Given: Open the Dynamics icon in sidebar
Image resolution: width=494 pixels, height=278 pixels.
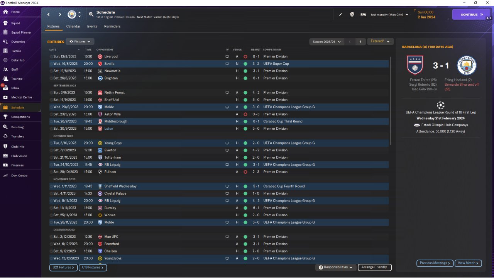Looking at the screenshot, I should 5,42.
